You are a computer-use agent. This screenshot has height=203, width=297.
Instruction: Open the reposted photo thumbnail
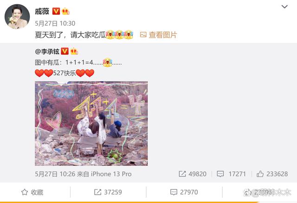pos(91,124)
